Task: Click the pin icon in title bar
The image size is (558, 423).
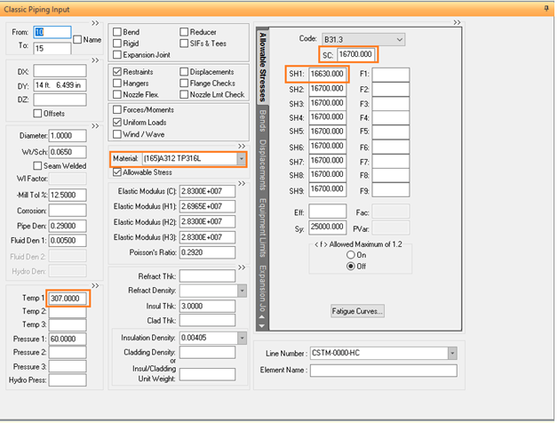Action: (546, 8)
